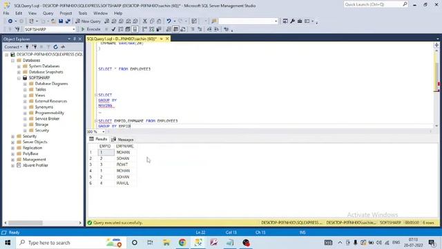
Task: Expand the Management node
Action: (x=12, y=160)
